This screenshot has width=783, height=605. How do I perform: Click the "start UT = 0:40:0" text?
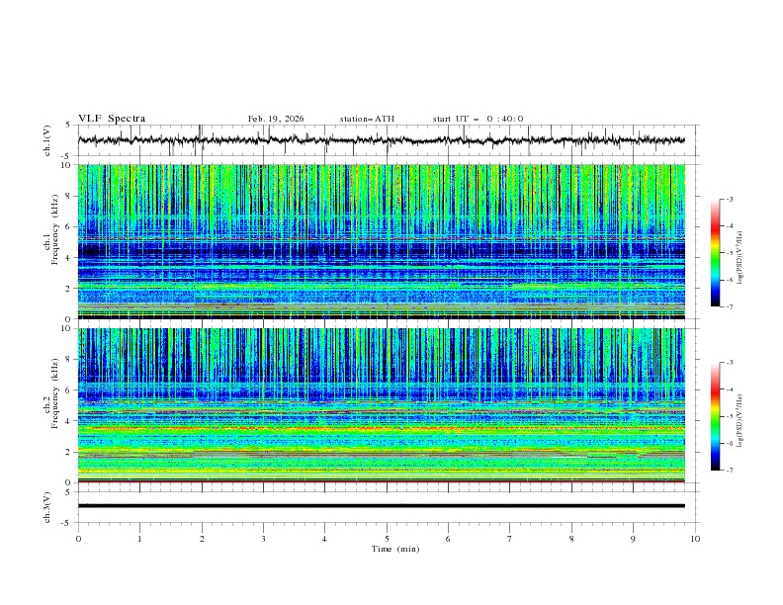[x=478, y=119]
